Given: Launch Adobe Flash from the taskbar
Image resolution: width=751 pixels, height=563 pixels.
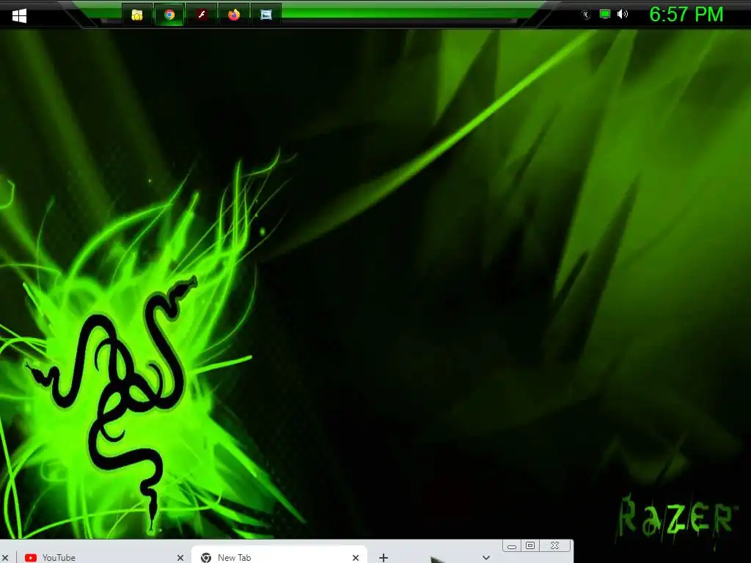Looking at the screenshot, I should 202,15.
